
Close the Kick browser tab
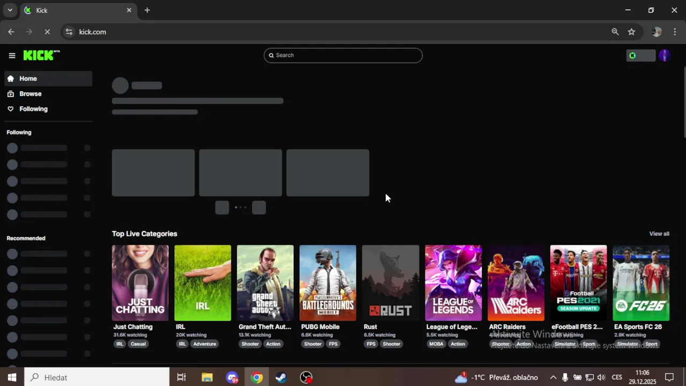(129, 10)
